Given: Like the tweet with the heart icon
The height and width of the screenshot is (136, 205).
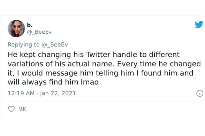Looking at the screenshot, I should (11, 109).
